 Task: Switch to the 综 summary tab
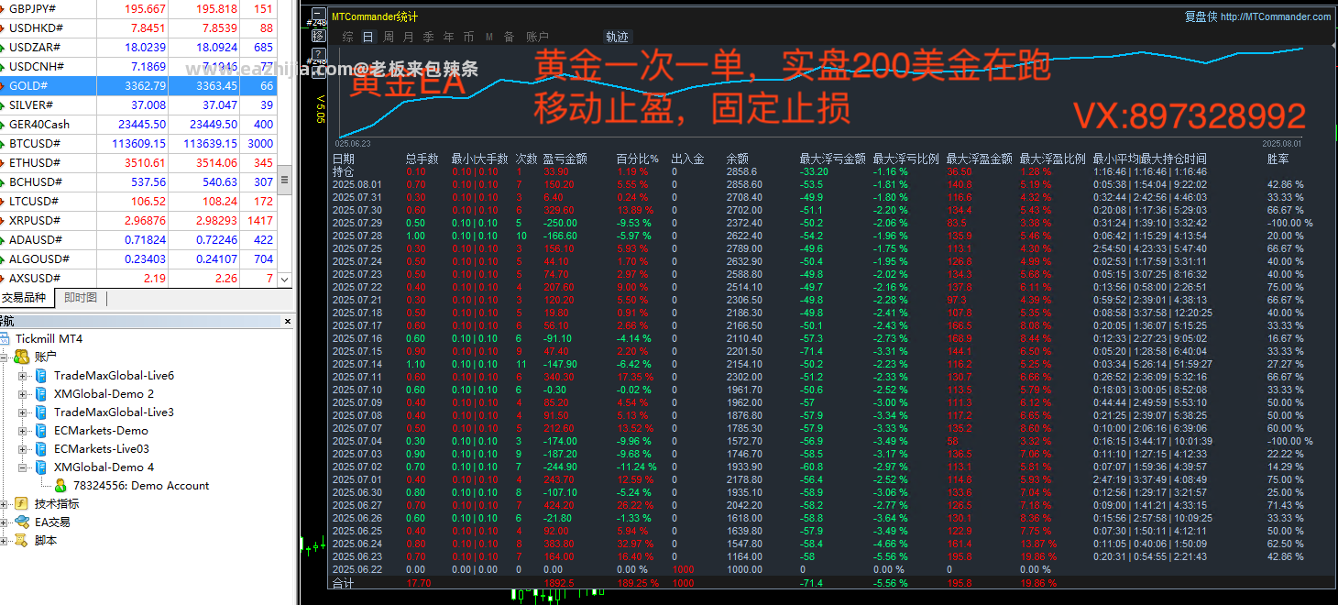coord(348,37)
